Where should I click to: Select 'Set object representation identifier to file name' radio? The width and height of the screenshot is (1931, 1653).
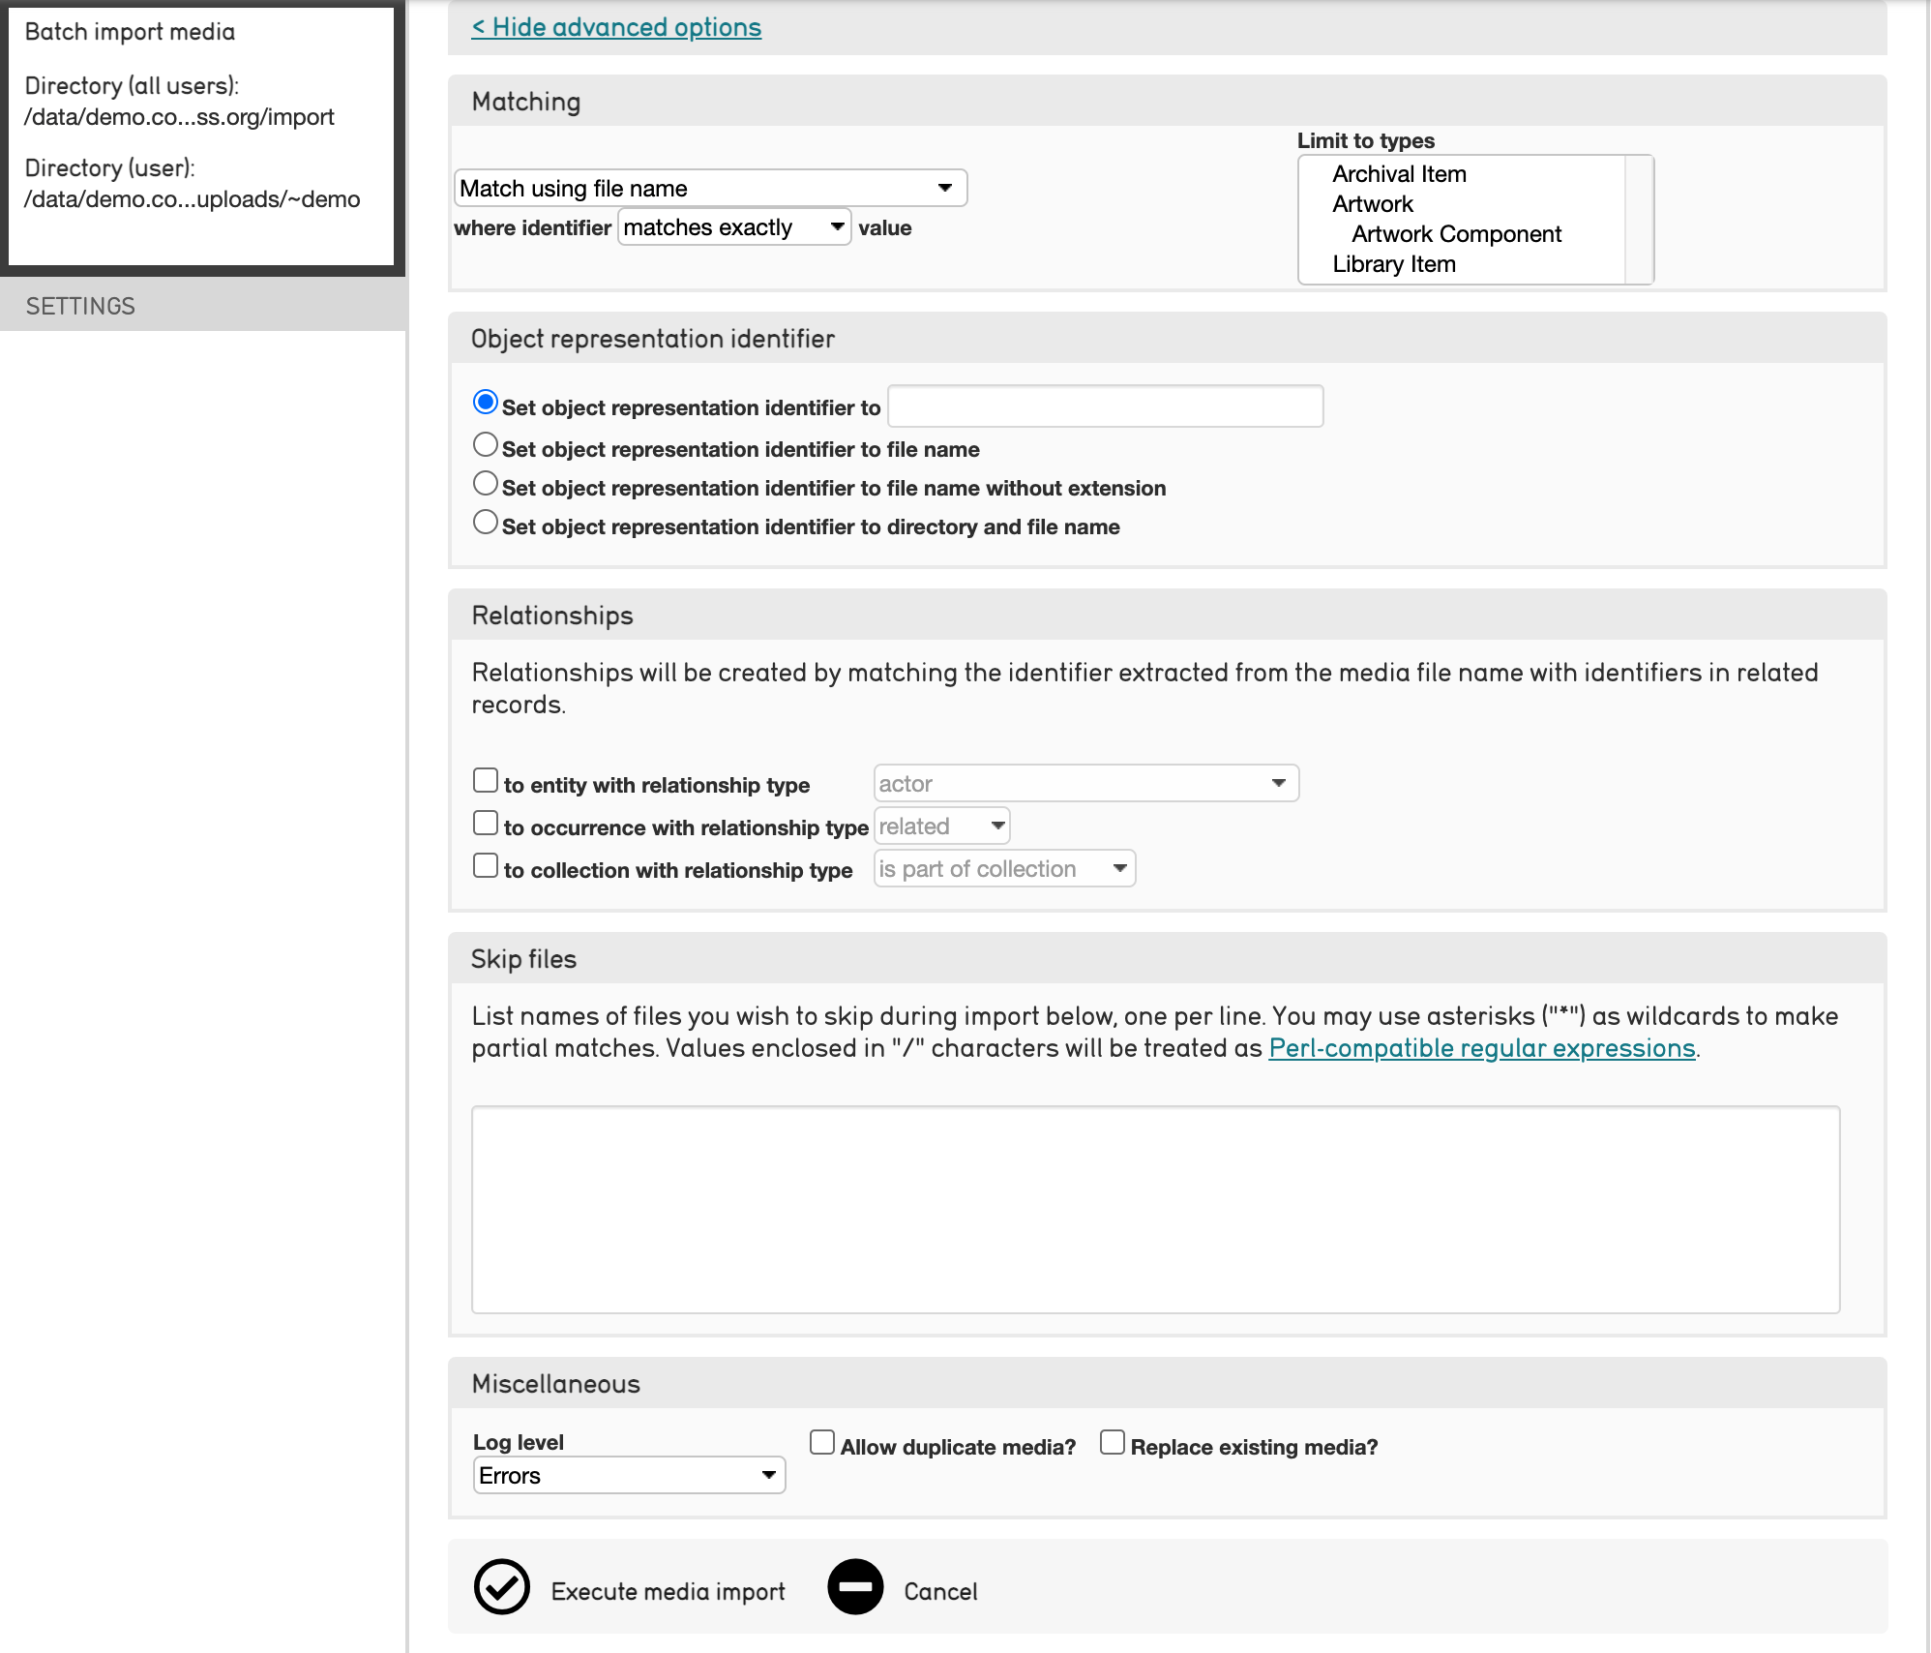tap(486, 445)
